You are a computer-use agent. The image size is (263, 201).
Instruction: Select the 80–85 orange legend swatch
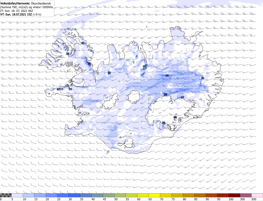click(x=189, y=195)
